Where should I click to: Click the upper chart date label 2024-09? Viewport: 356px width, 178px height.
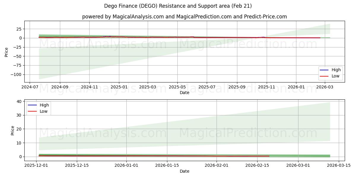pos(60,87)
